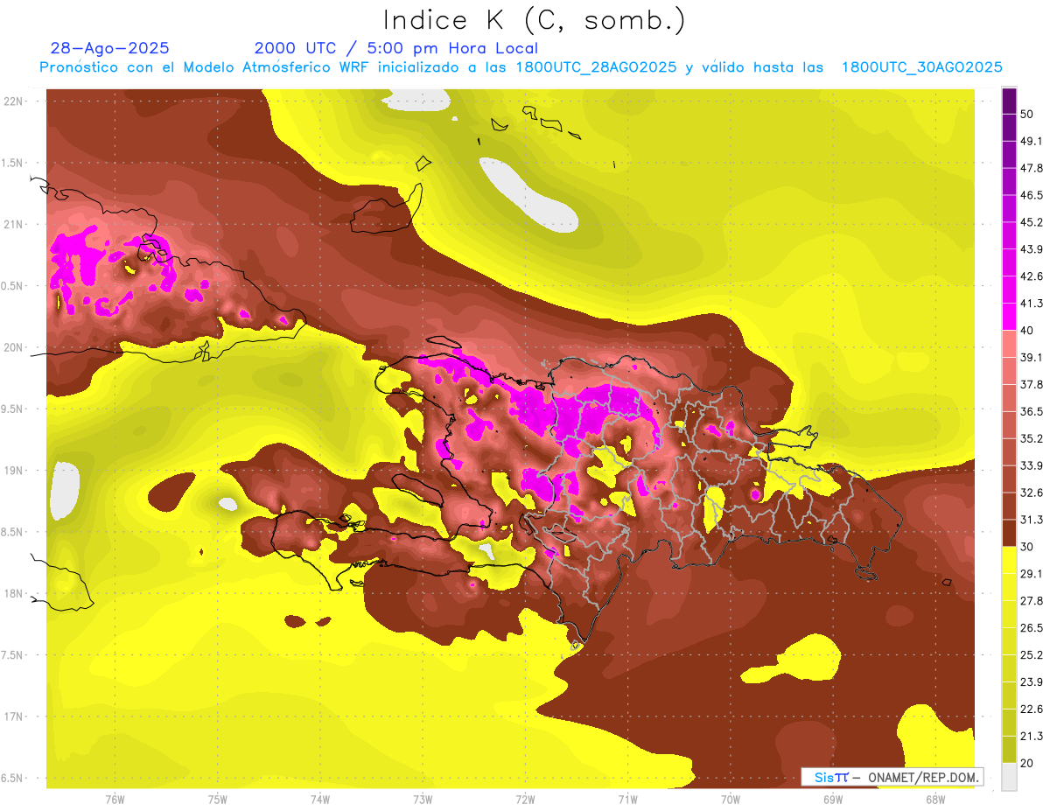Pick the magenta swatch between 40 and 41.3
The height and width of the screenshot is (811, 1050).
coord(1009,316)
